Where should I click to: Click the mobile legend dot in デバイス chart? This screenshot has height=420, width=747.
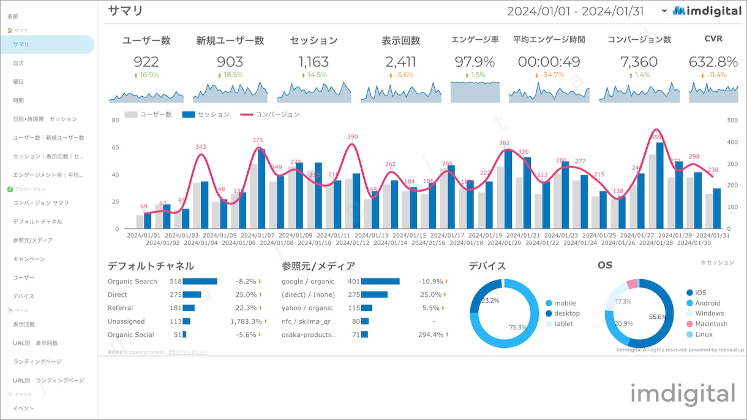[x=549, y=303]
